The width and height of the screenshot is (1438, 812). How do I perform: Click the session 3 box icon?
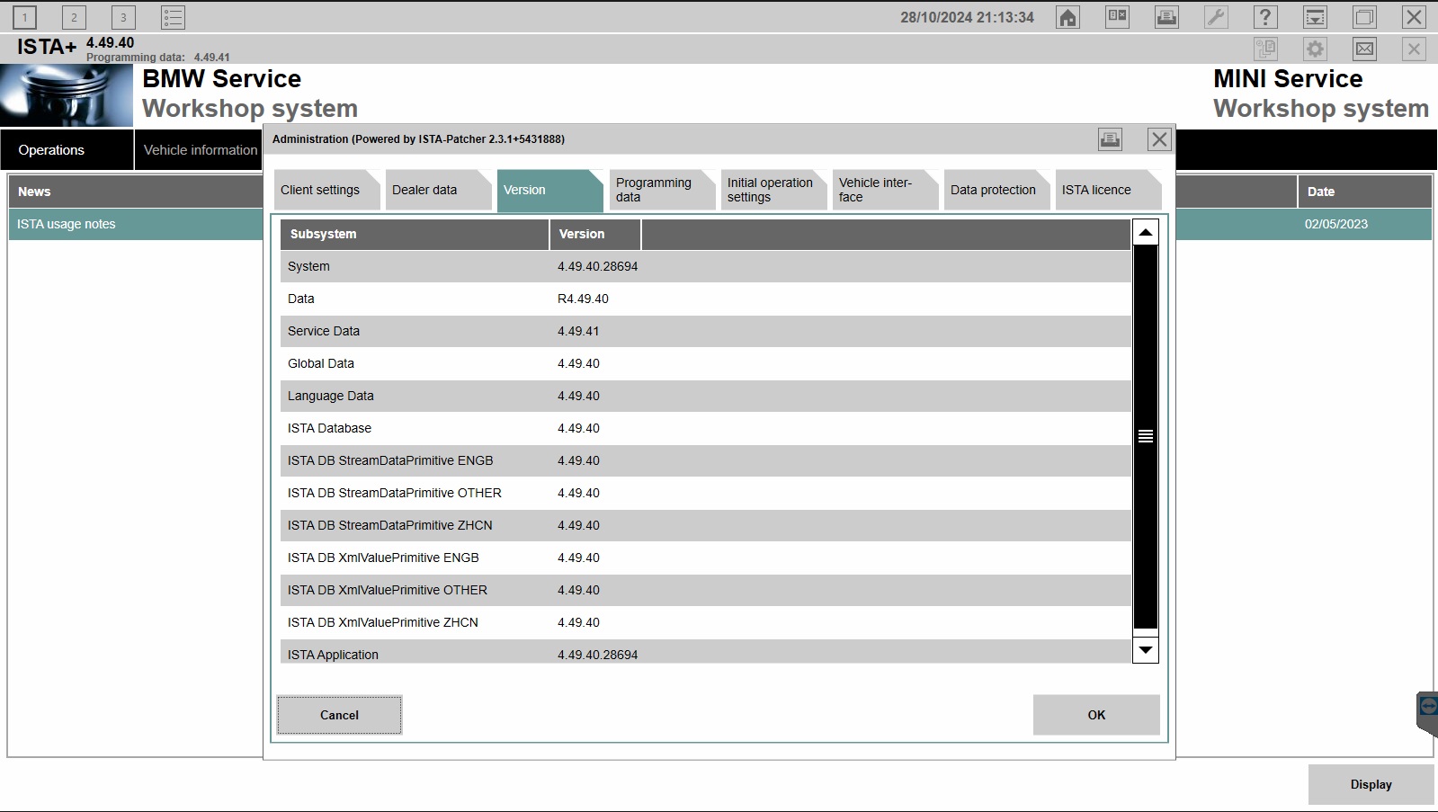click(123, 17)
